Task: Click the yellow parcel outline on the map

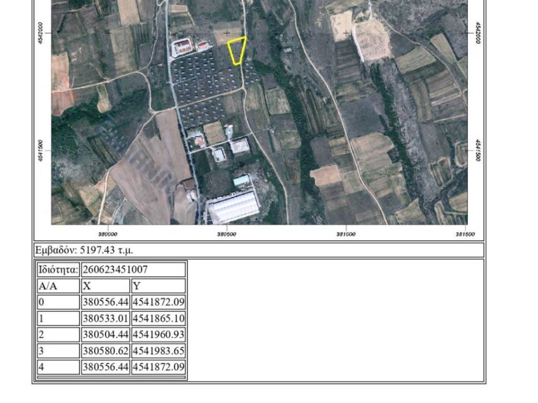Action: click(237, 50)
